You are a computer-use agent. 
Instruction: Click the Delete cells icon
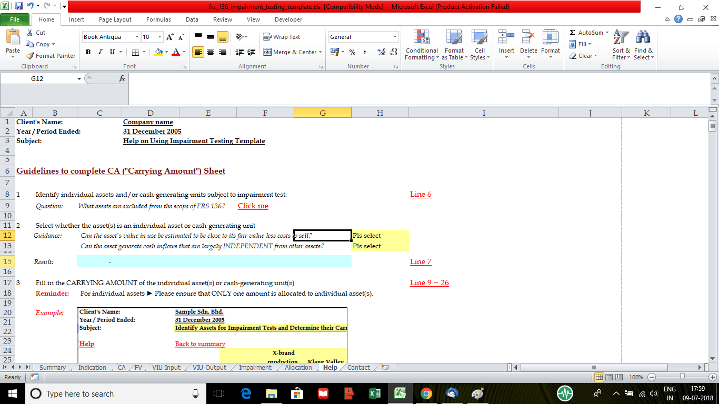528,37
